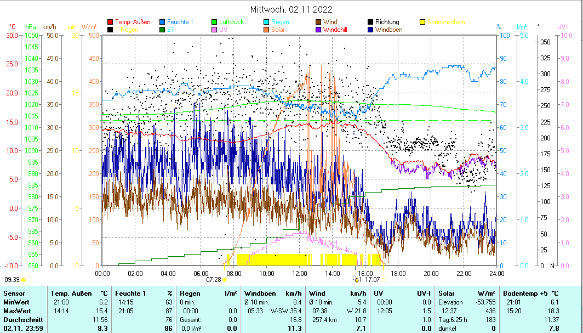583x333 pixels.
Task: Click the maximum temperature value "15.4"
Action: 102,311
